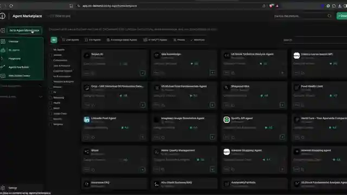
Task: Click the US Mutual Fund Fundamentals add icon
Action: (x=213, y=105)
